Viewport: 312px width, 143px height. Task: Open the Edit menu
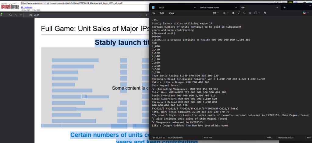(162, 13)
